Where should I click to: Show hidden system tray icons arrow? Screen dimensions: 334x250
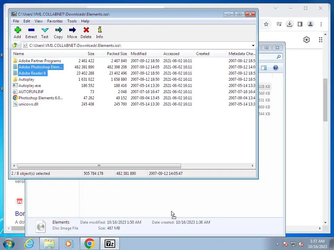pos(277,244)
